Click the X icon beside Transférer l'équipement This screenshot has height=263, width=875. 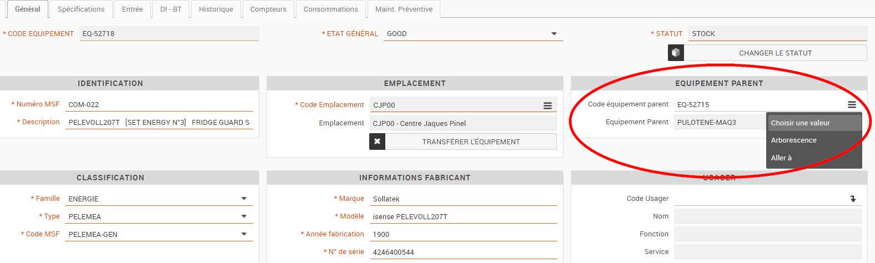(x=377, y=141)
